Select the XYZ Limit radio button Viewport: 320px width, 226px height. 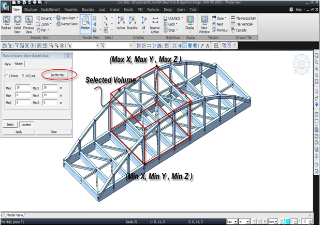(23, 76)
